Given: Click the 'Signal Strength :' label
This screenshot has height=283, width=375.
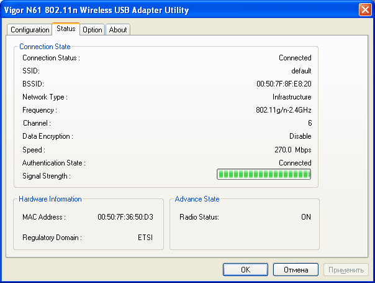Looking at the screenshot, I should coord(47,176).
